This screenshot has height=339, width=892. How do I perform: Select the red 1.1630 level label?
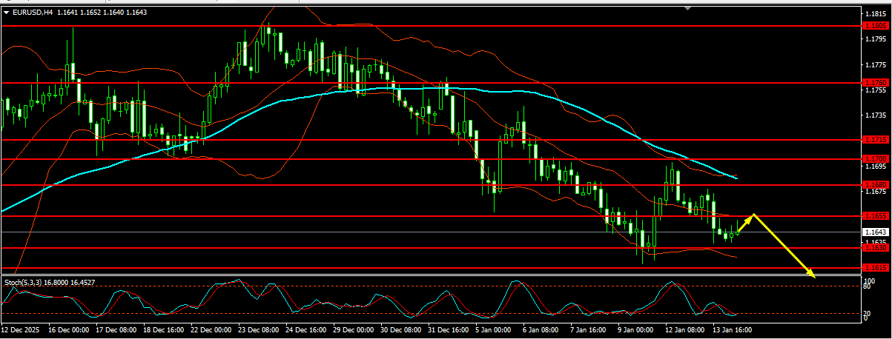click(876, 248)
